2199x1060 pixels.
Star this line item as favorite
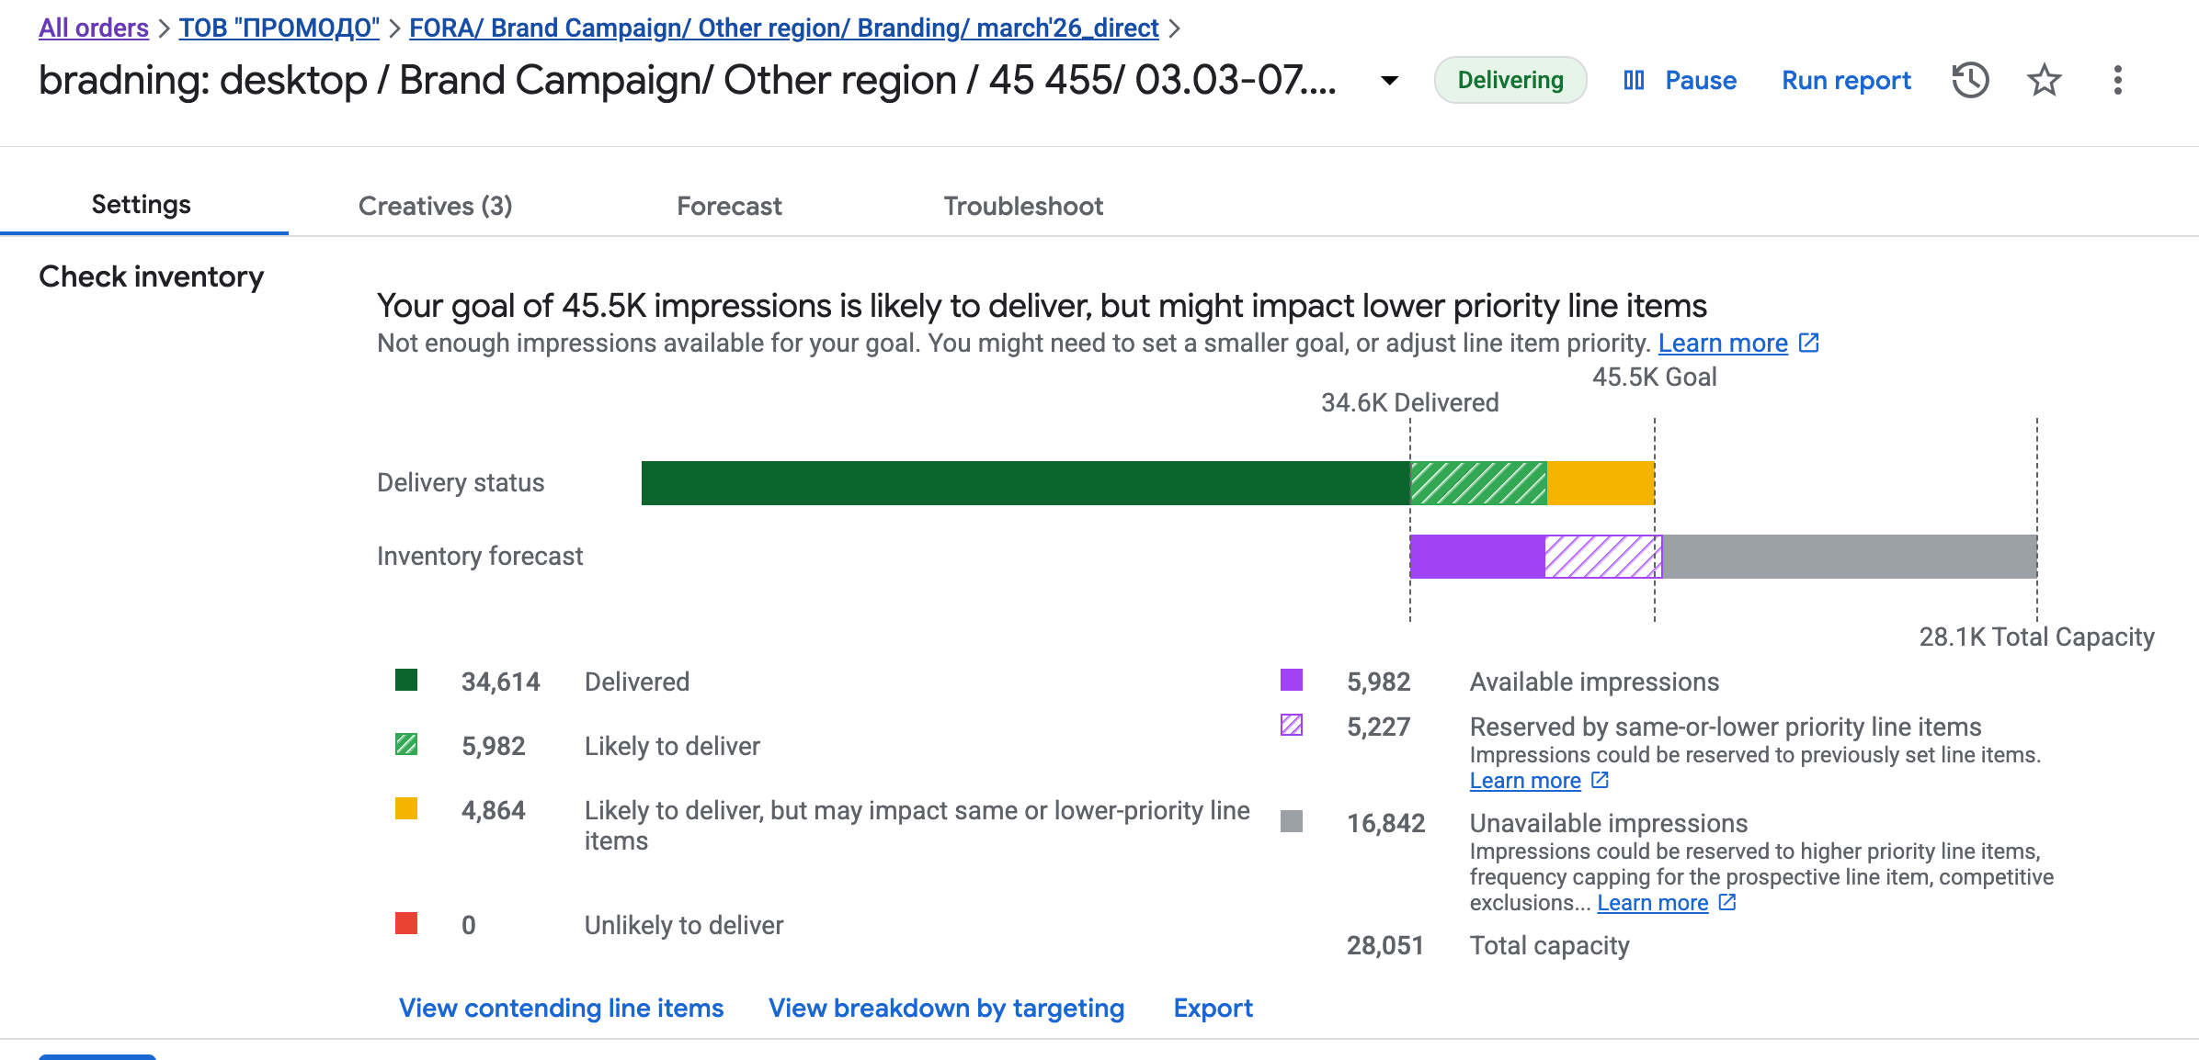coord(2044,81)
